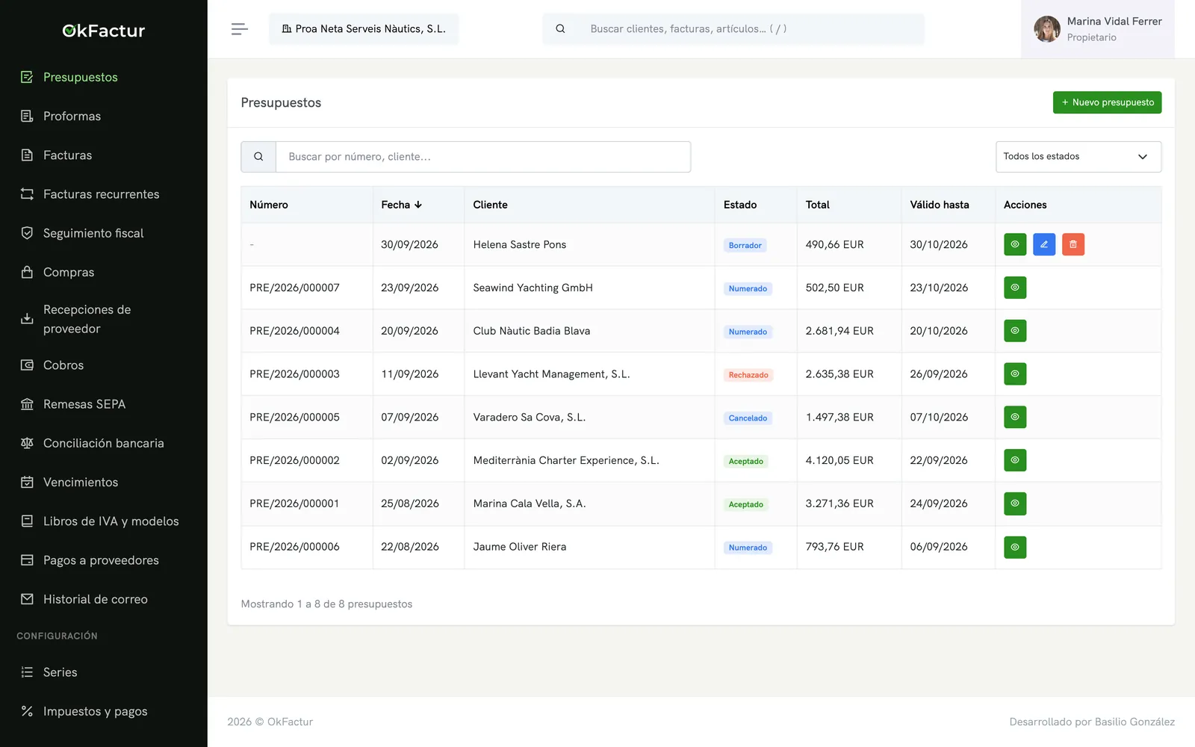View quote PRE/2026/000006
This screenshot has width=1195, height=747.
pos(1015,547)
